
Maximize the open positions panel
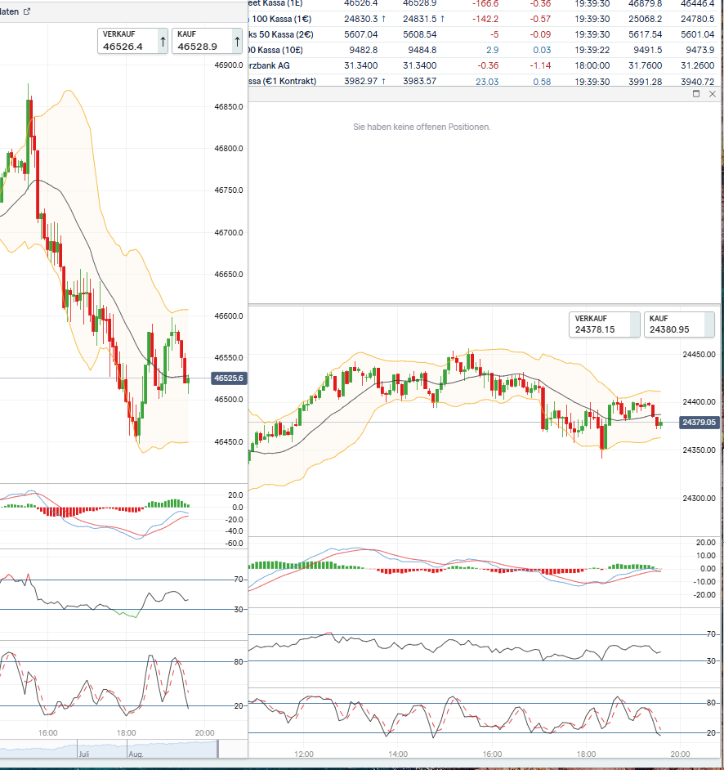pos(696,94)
